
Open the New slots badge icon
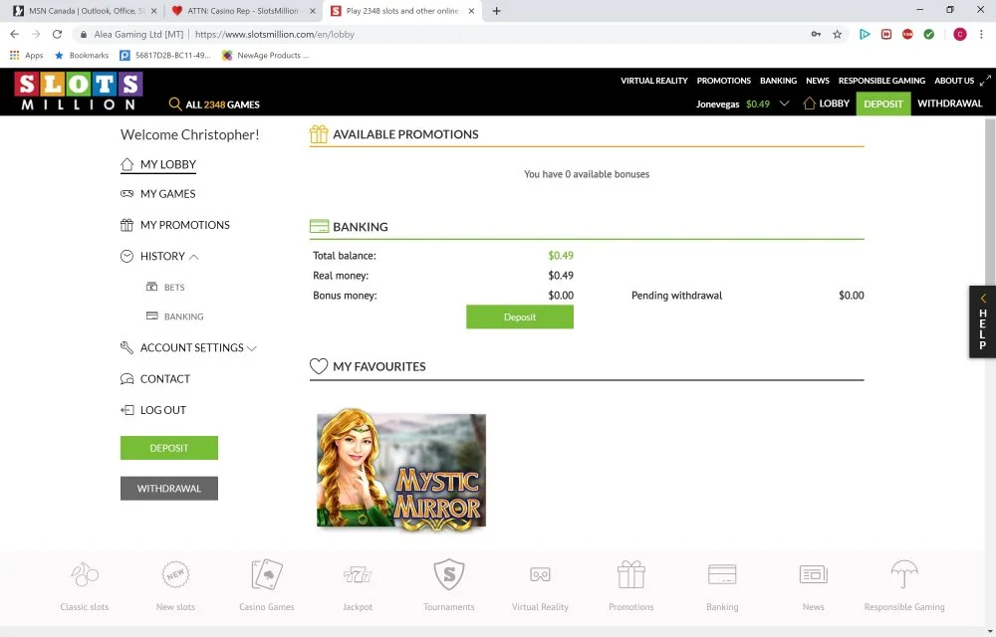coord(175,574)
